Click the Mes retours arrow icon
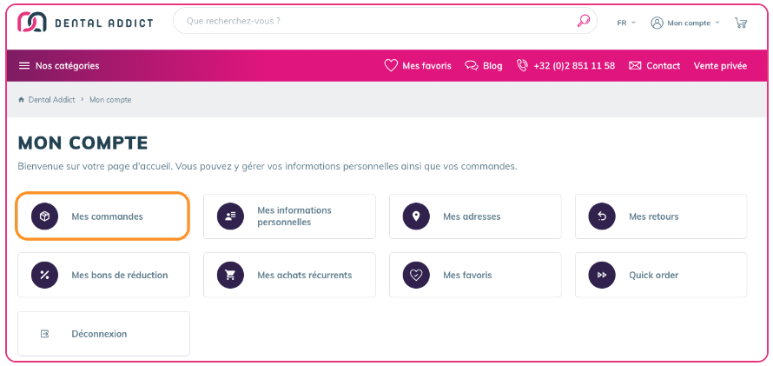The width and height of the screenshot is (773, 366). tap(602, 216)
